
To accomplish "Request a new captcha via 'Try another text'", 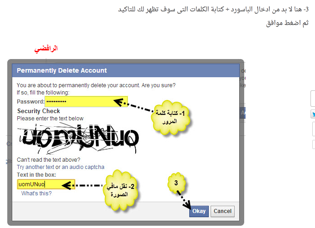I will point(35,167).
